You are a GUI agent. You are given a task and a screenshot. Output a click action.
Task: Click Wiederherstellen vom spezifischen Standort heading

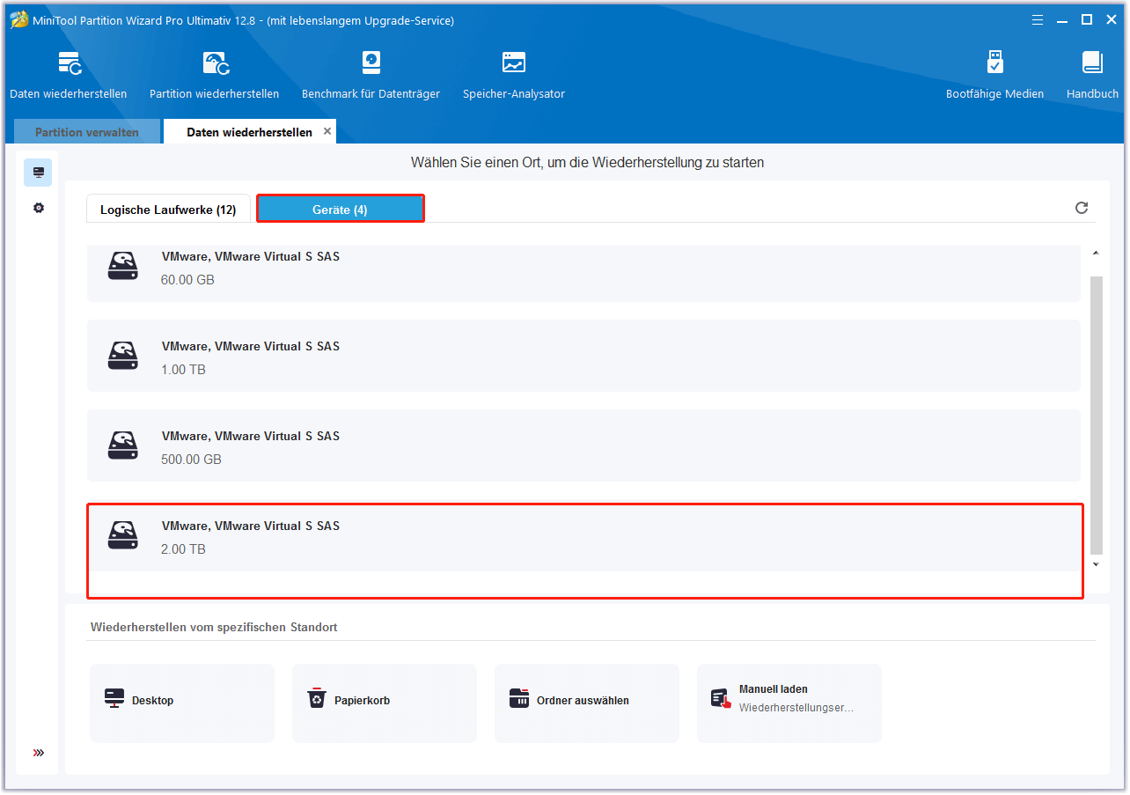pos(214,628)
